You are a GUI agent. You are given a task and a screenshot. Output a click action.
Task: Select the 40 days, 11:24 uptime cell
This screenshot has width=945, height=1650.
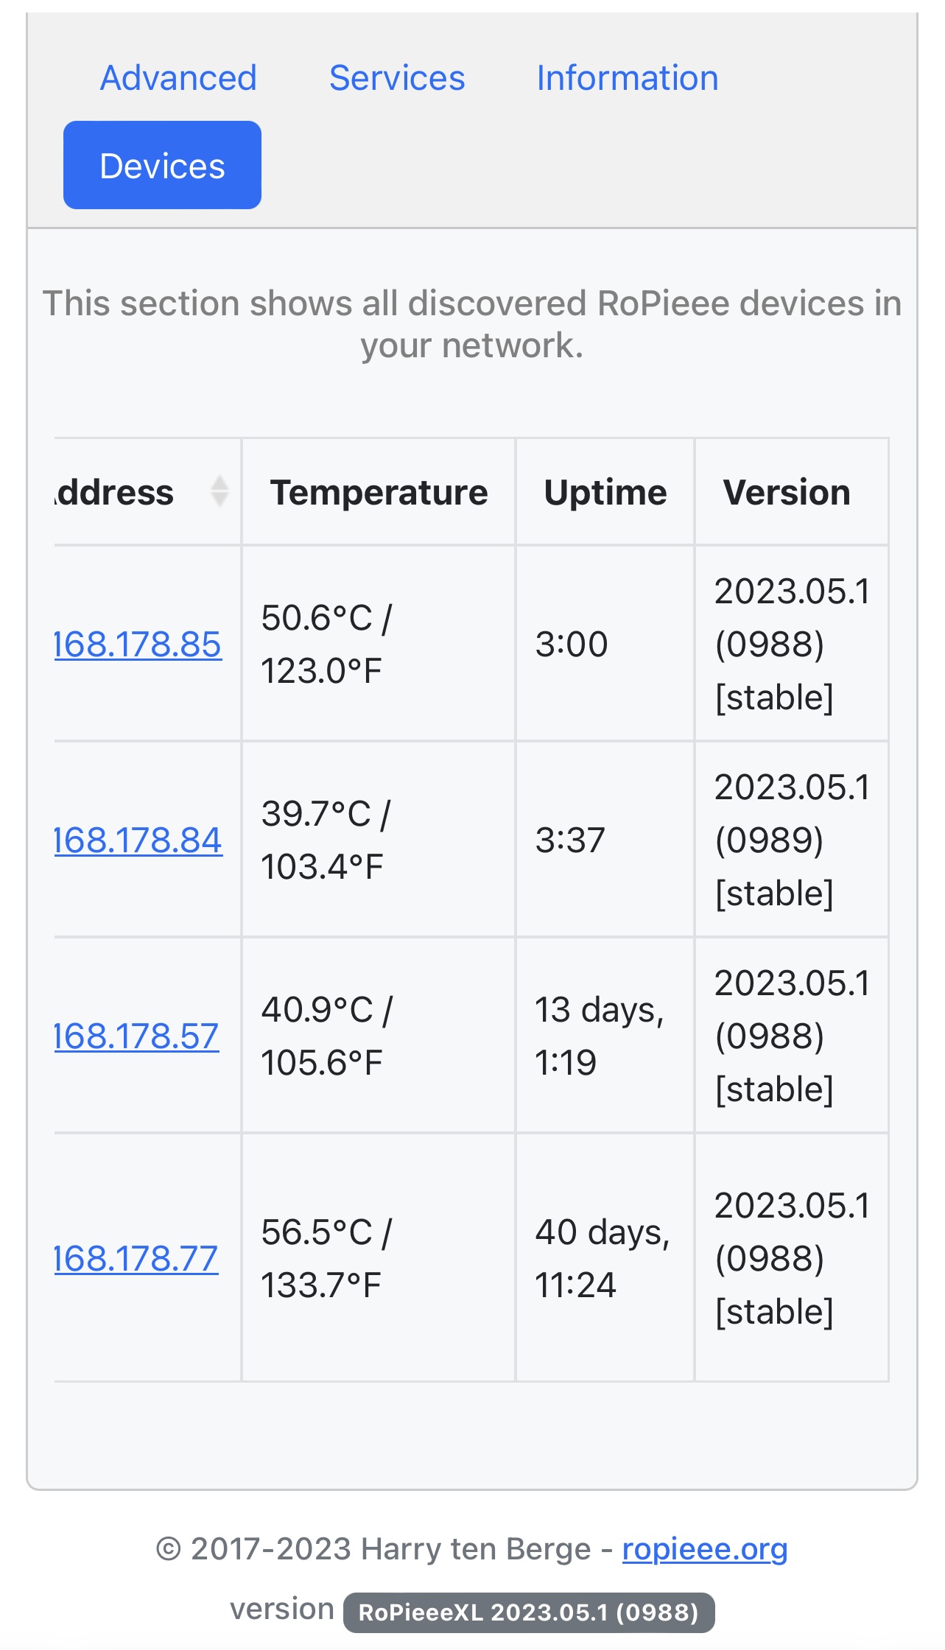tap(603, 1259)
